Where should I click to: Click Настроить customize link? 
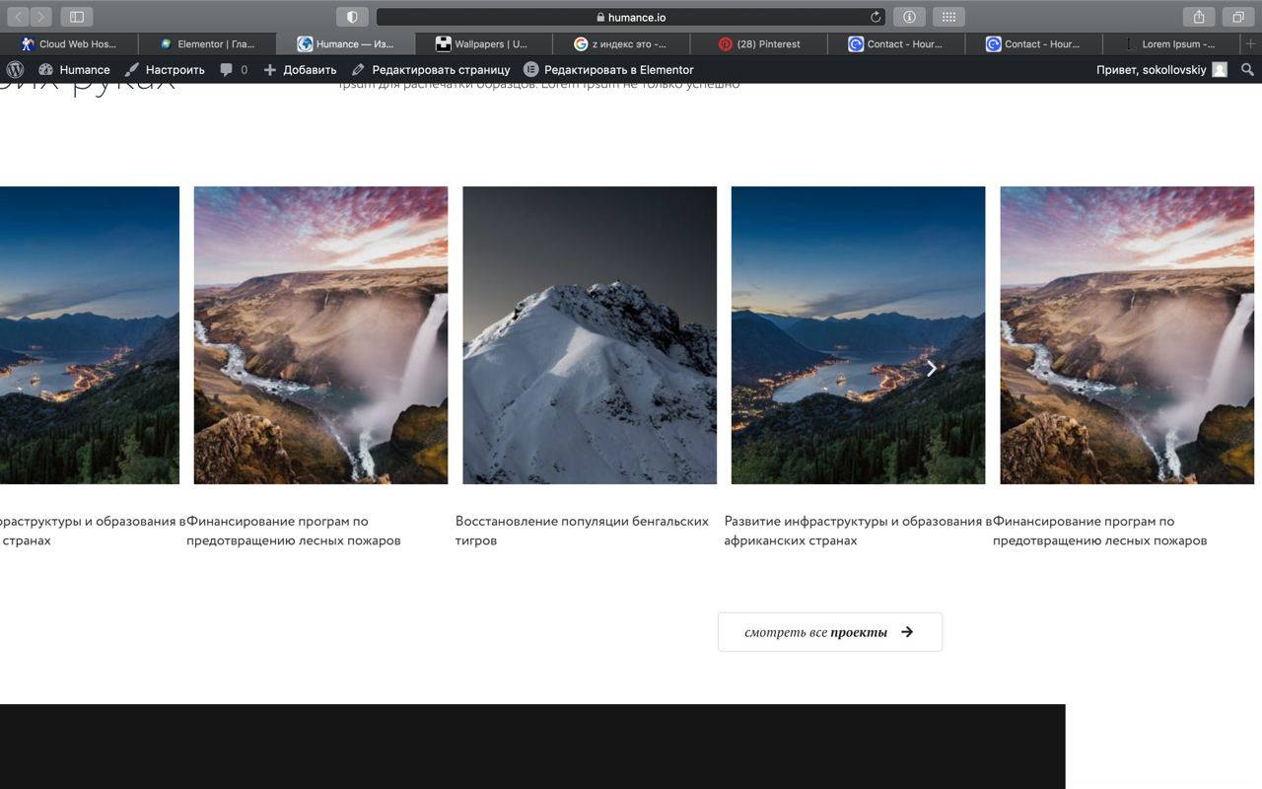(x=165, y=69)
